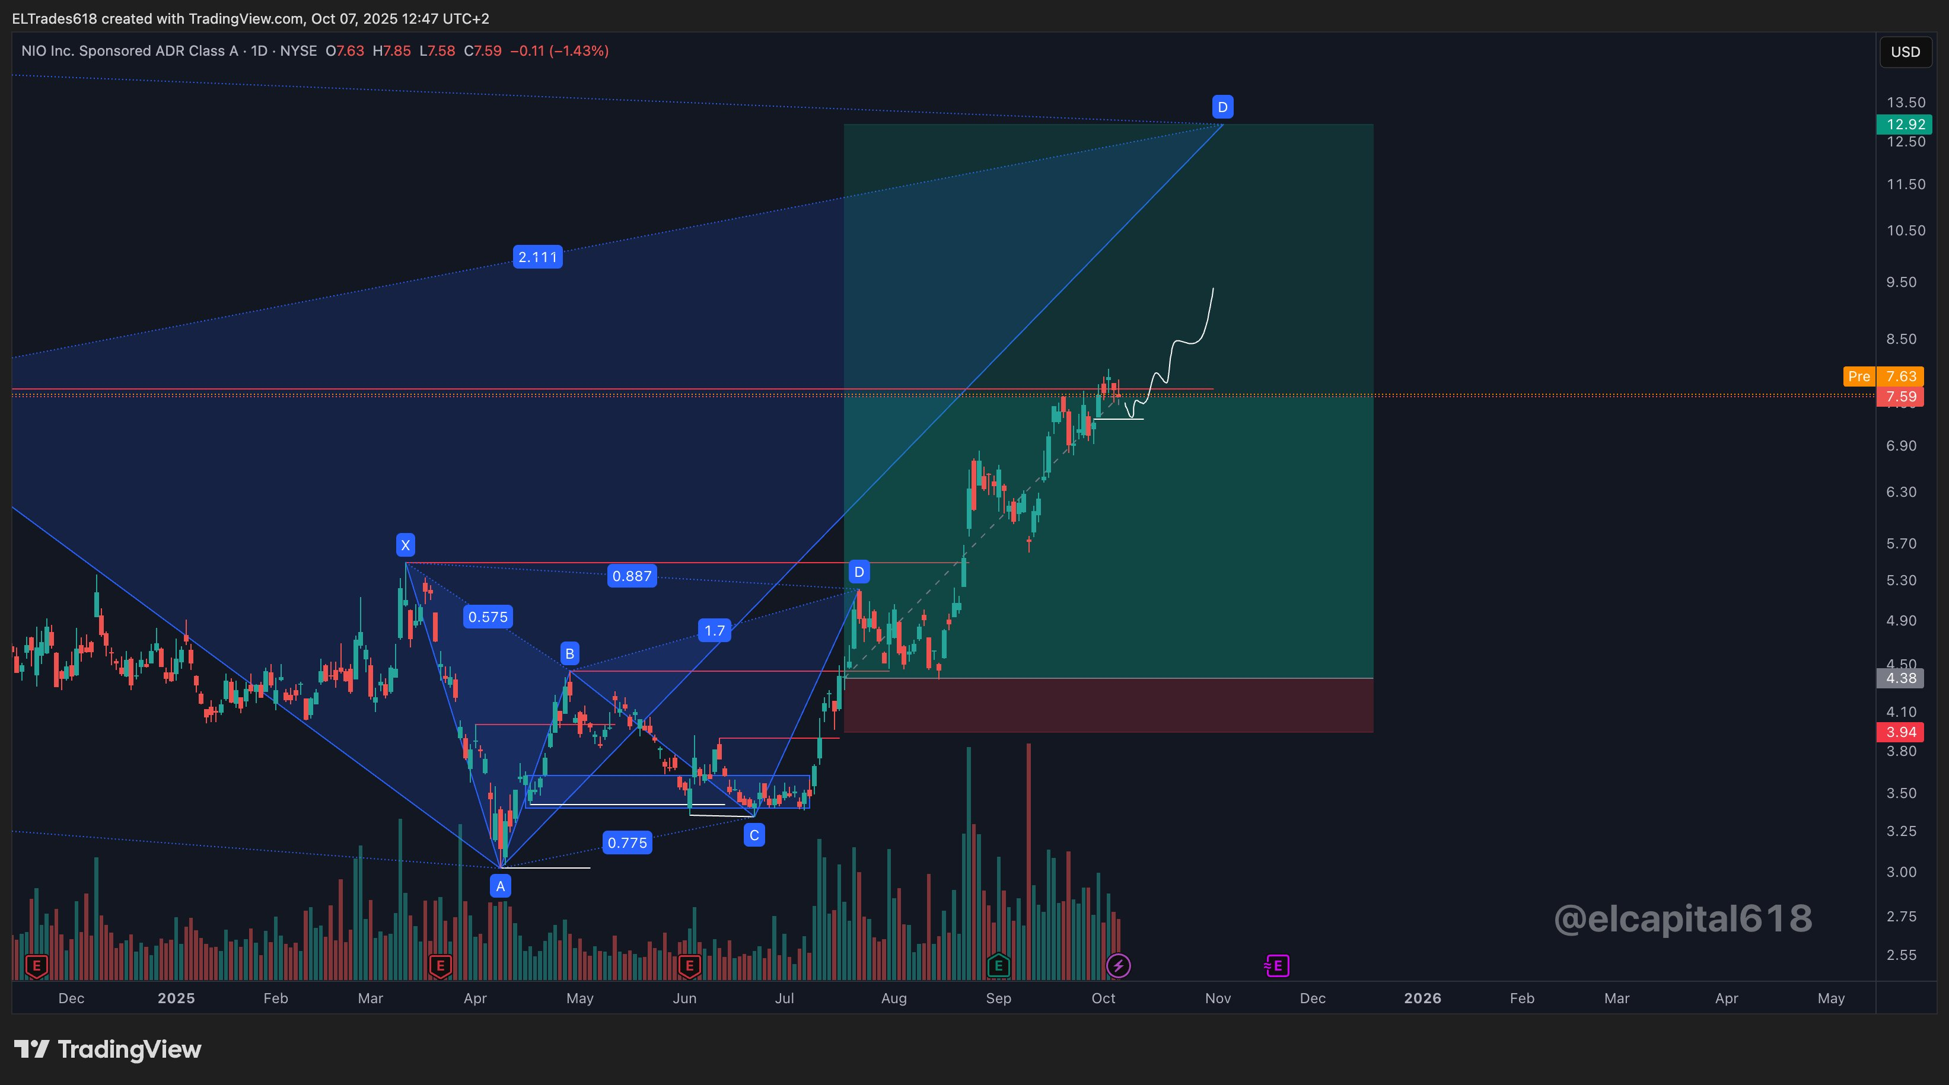Open symbol details by clicking the NIO Inc. title

[129, 50]
